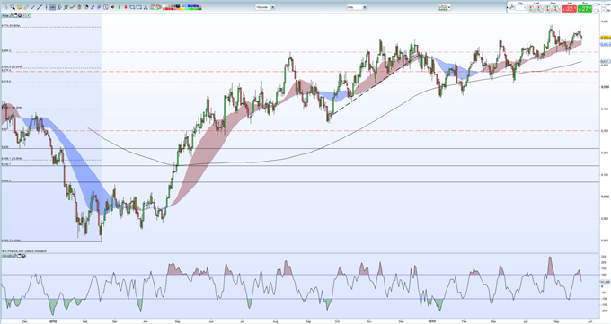Viewport: 611px width, 324px height.
Task: Click the Qty input field
Action: pyautogui.click(x=520, y=8)
